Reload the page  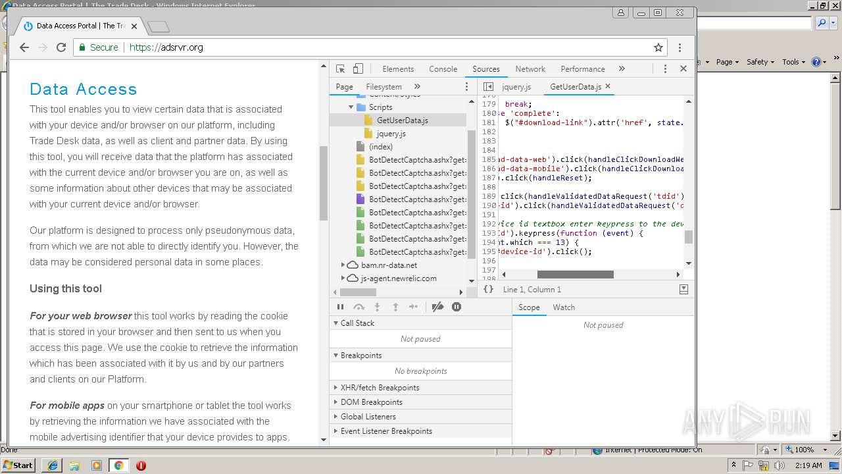pyautogui.click(x=61, y=47)
